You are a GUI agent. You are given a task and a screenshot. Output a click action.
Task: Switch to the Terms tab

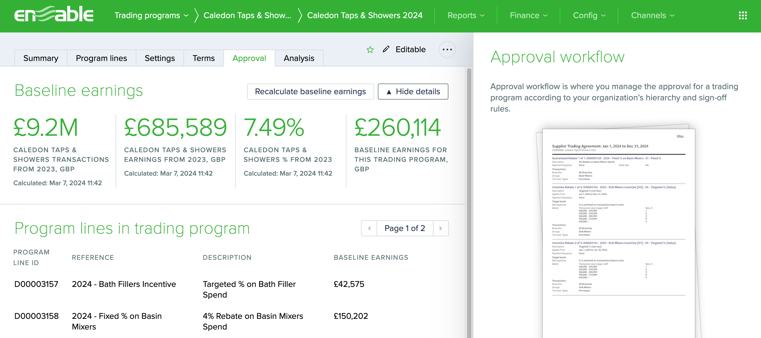click(x=203, y=58)
